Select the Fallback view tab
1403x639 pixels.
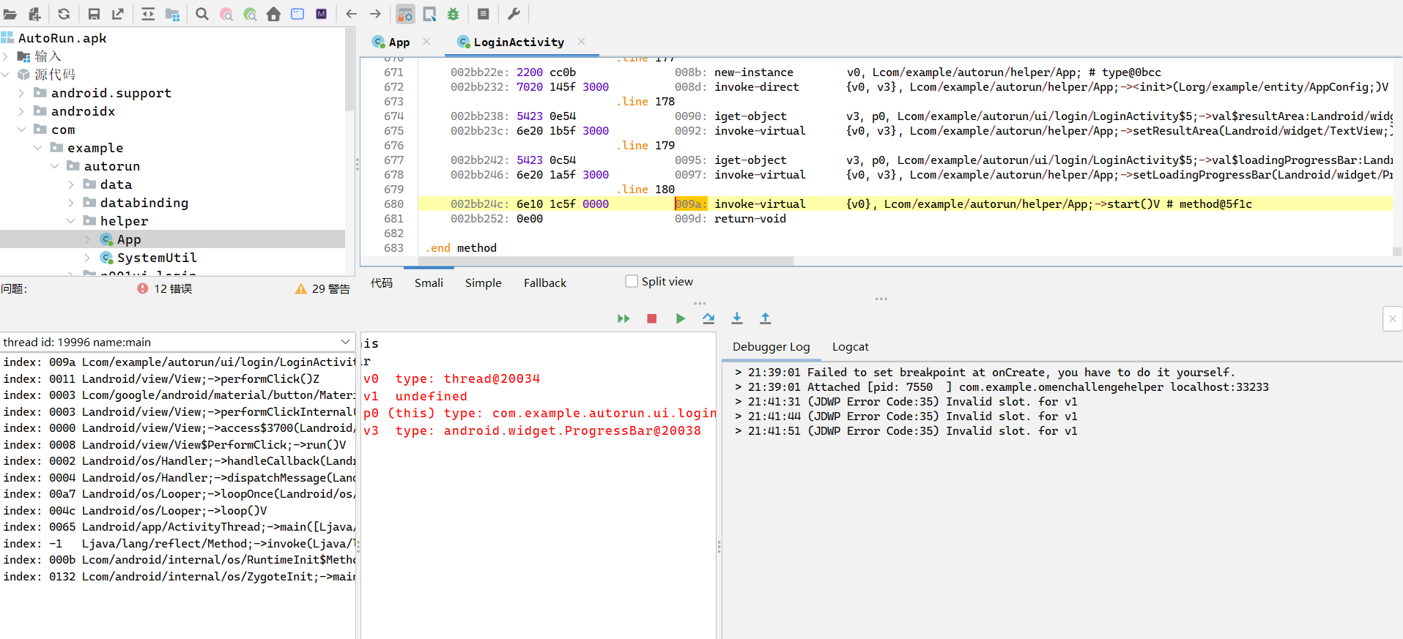[545, 283]
